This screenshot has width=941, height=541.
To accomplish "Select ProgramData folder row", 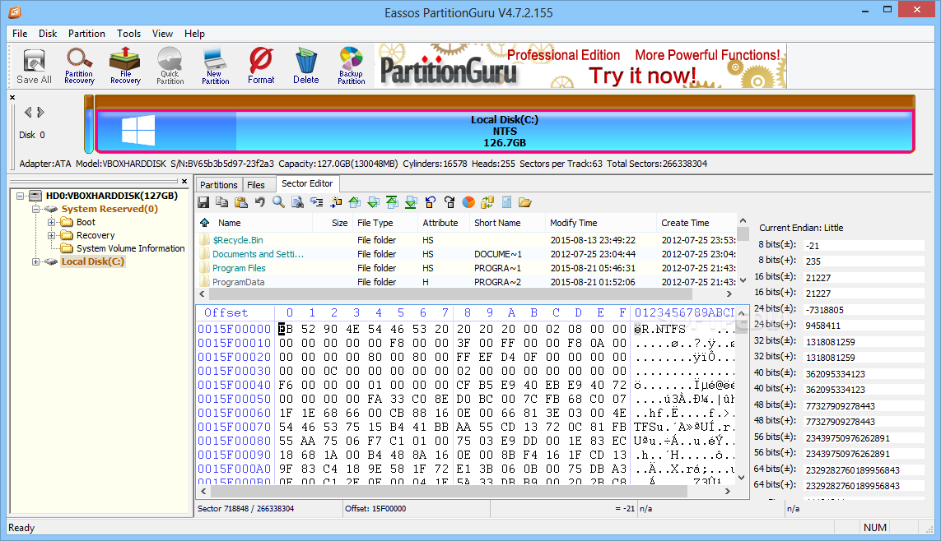I will point(466,282).
